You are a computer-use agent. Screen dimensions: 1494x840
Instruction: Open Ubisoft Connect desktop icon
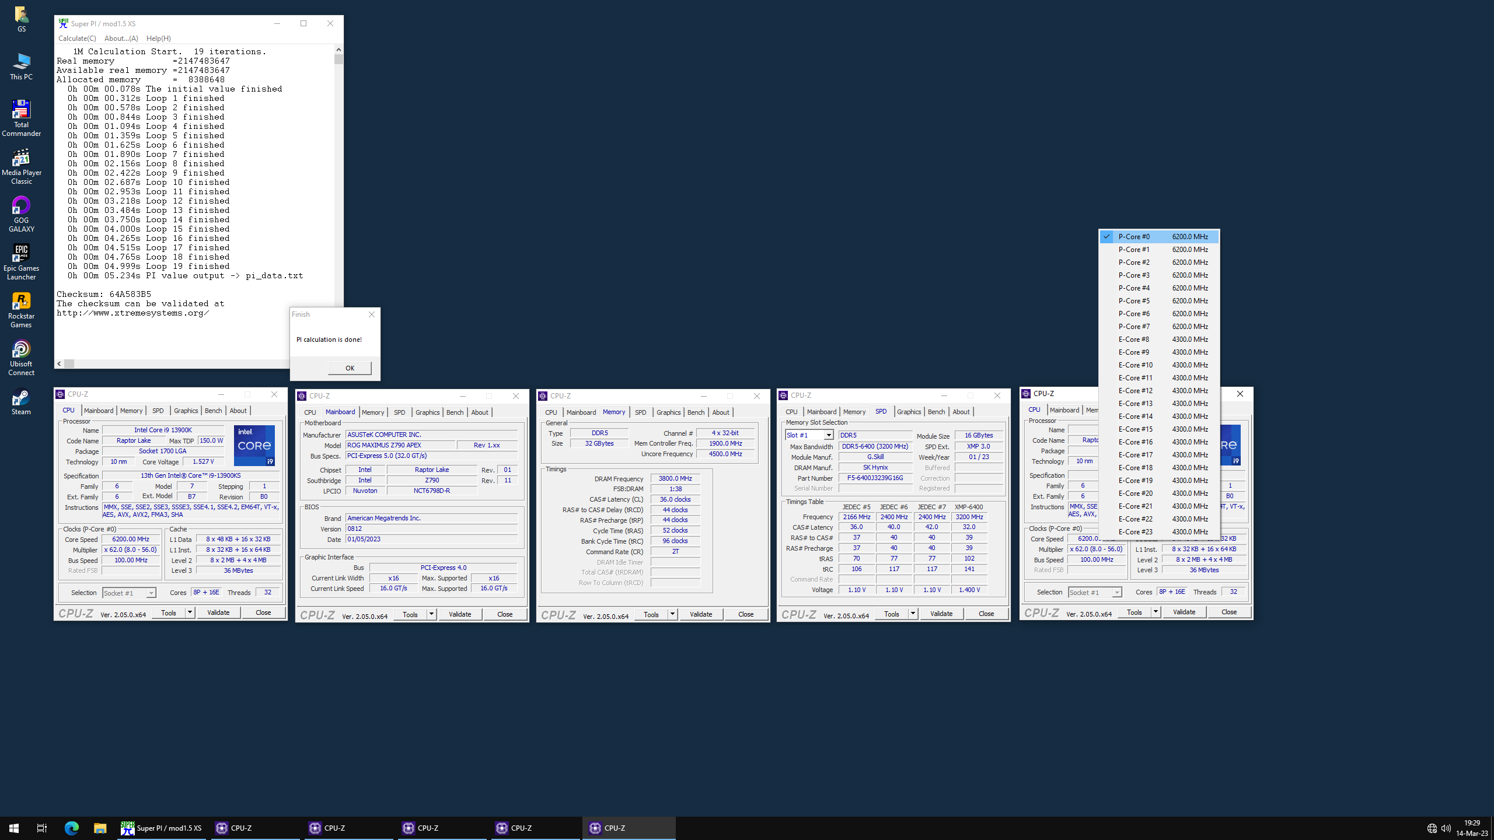coord(21,358)
